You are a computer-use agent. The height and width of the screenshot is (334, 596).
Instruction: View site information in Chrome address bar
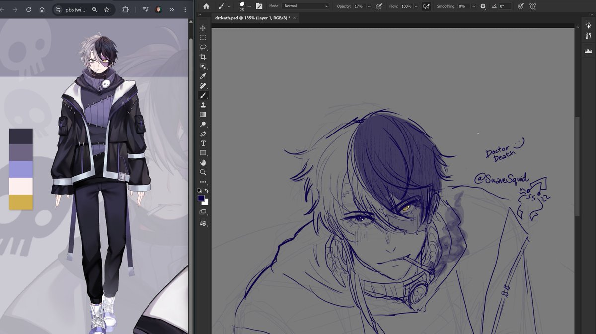58,9
